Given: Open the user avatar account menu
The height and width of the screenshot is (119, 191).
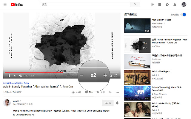Looking at the screenshot, I should [184, 4].
